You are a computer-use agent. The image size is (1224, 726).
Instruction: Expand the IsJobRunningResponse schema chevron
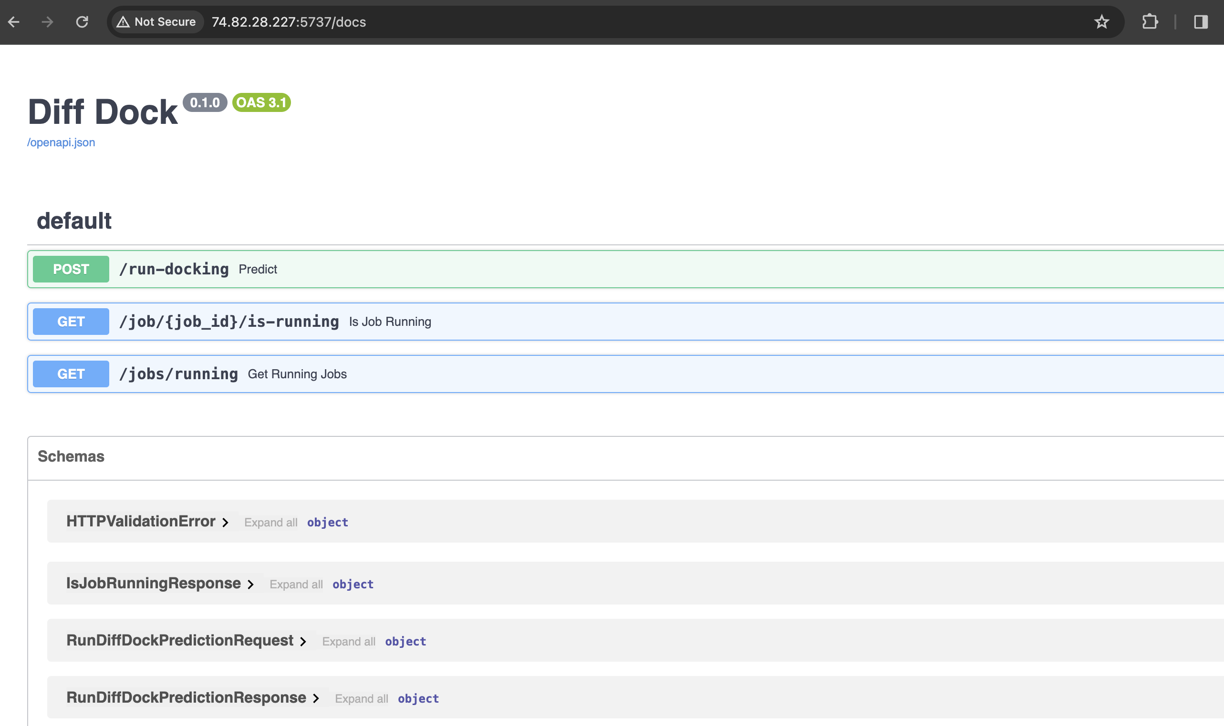point(251,585)
